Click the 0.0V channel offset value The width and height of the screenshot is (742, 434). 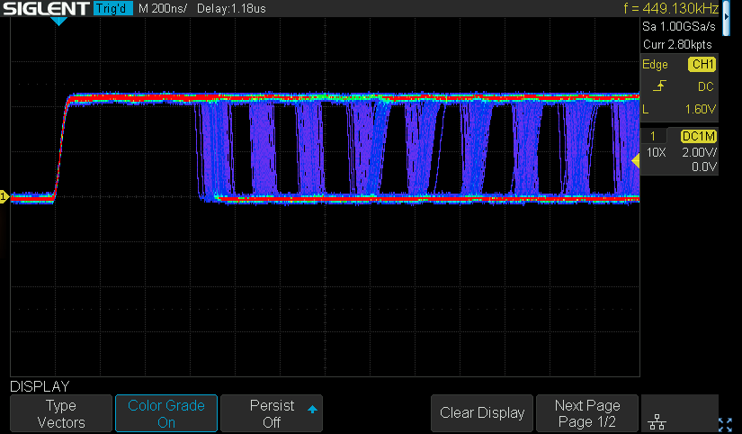tap(704, 167)
